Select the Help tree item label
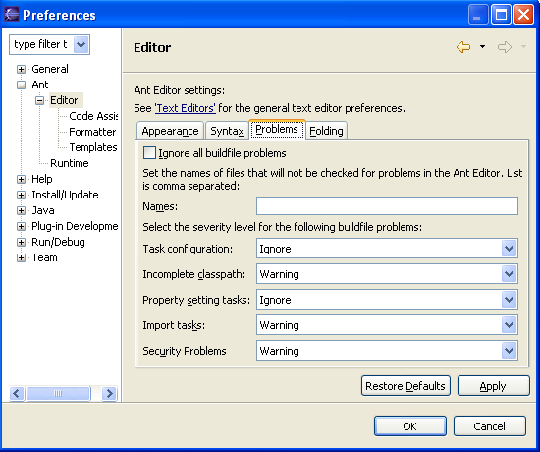540x452 pixels. pos(42,179)
